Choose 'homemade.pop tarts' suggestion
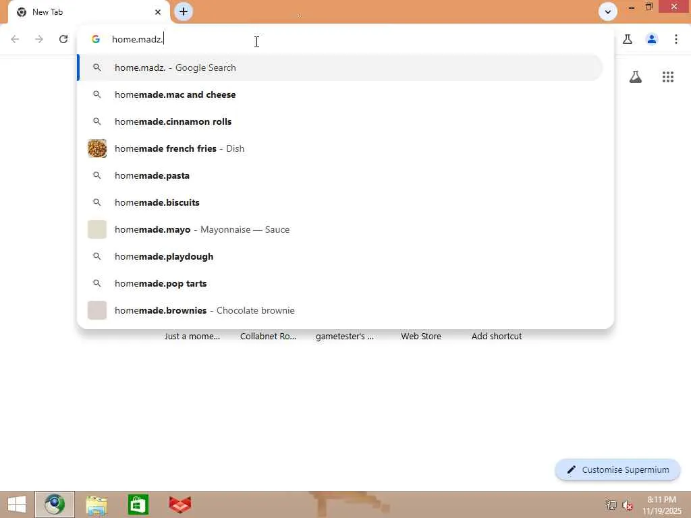This screenshot has height=518, width=691. pyautogui.click(x=340, y=283)
